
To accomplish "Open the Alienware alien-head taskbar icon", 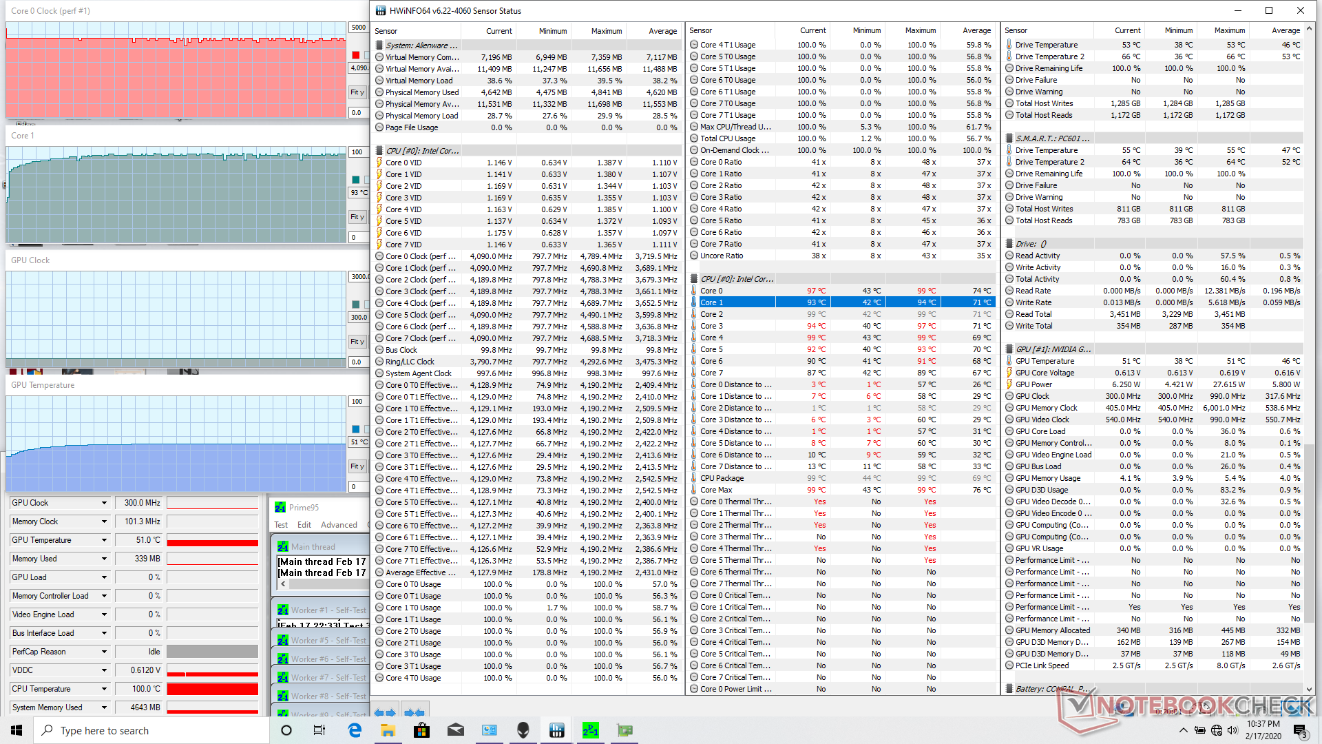I will point(523,730).
